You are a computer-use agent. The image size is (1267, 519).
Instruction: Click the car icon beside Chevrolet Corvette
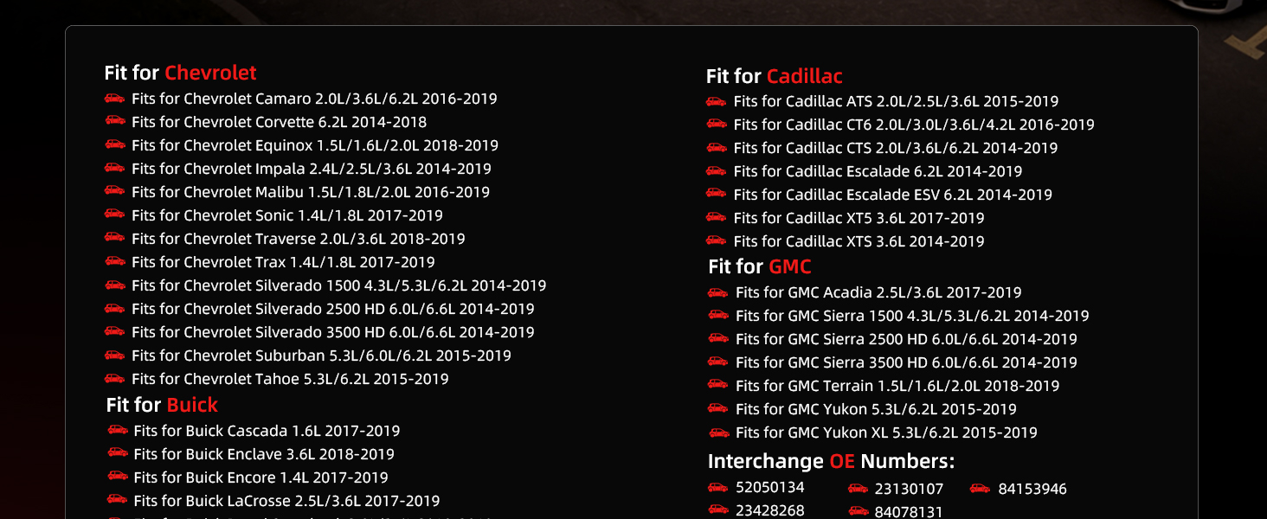pos(114,122)
